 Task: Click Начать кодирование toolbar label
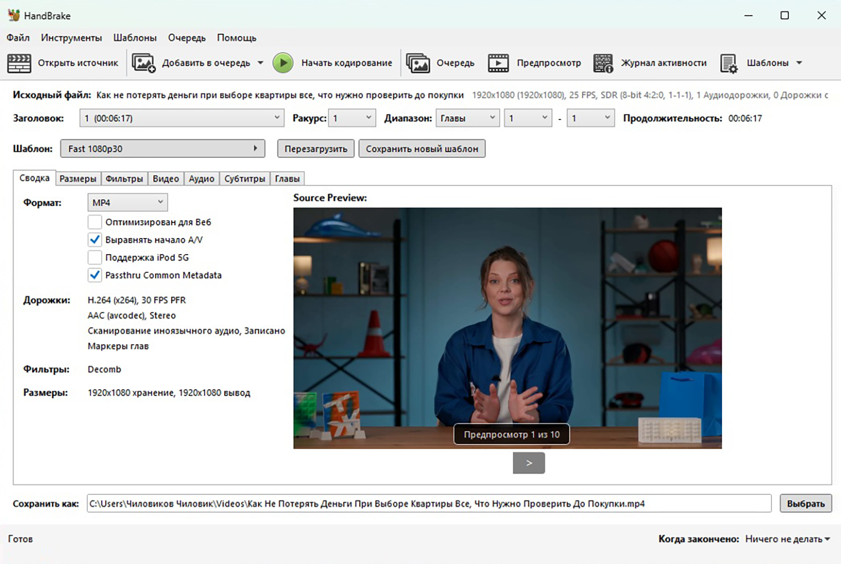[x=347, y=63]
